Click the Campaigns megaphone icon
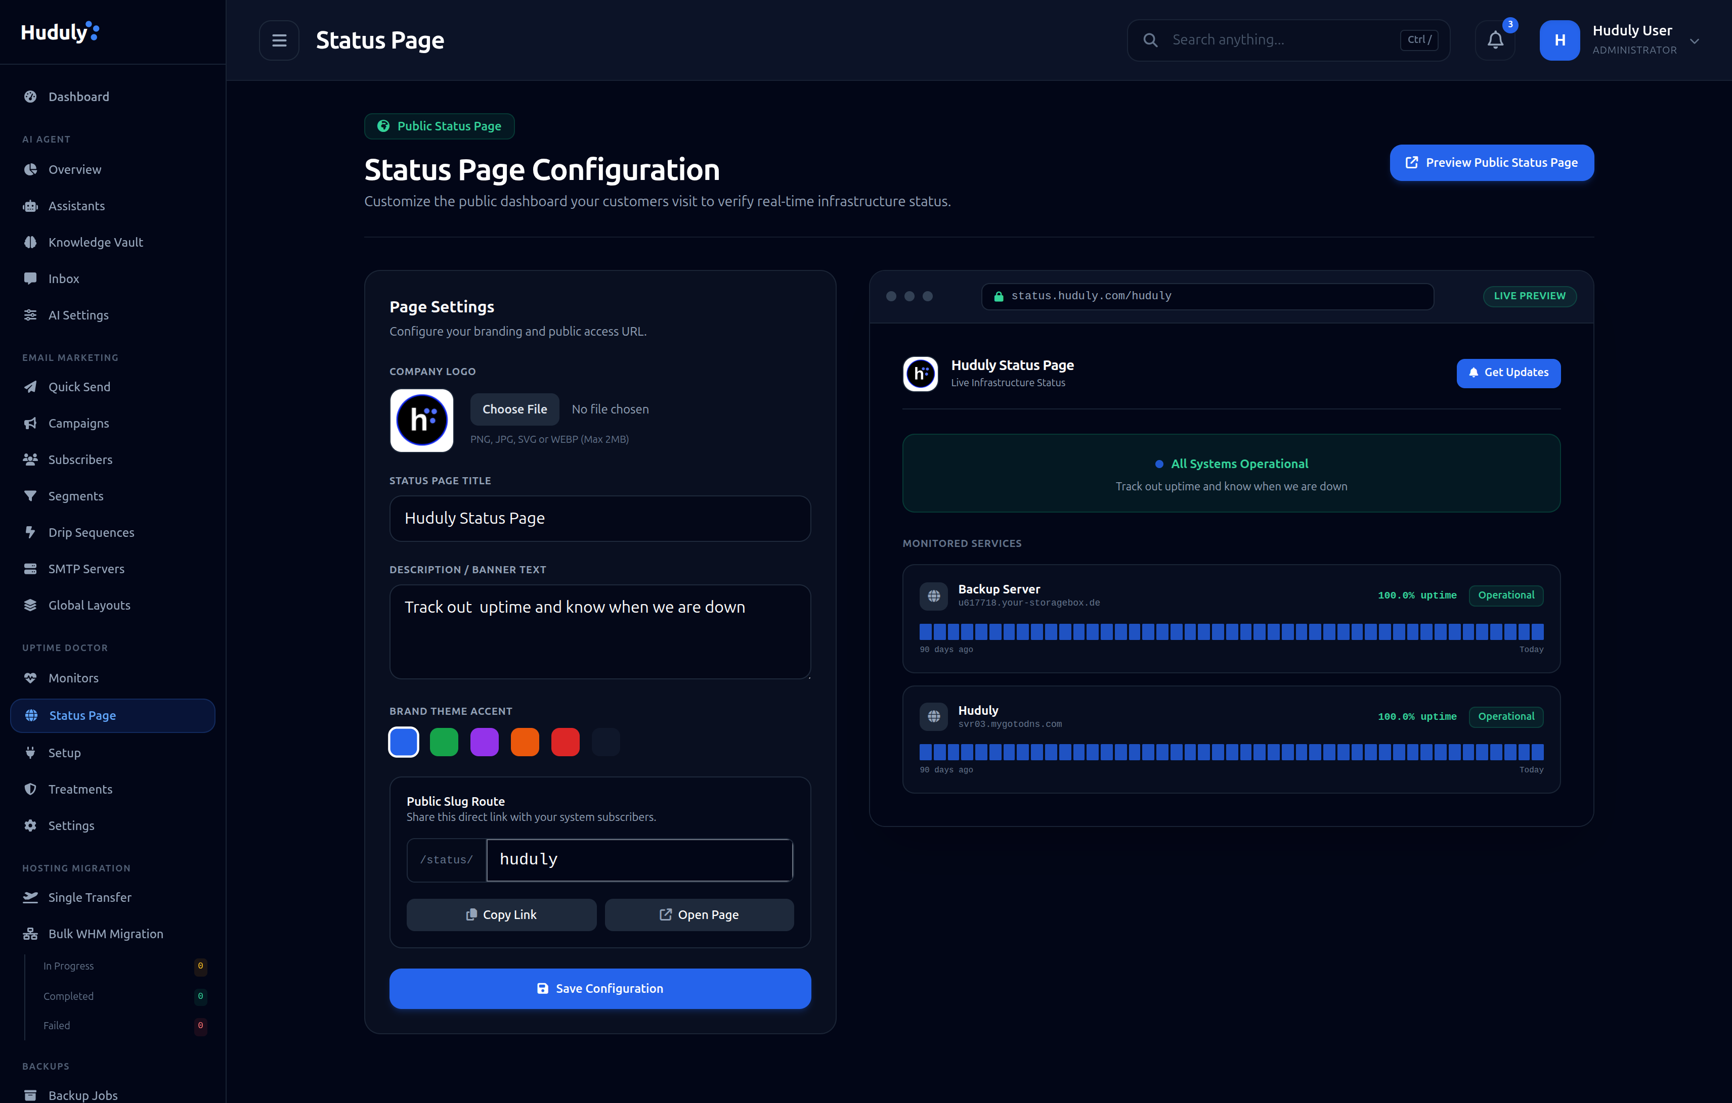The image size is (1732, 1103). click(x=30, y=423)
